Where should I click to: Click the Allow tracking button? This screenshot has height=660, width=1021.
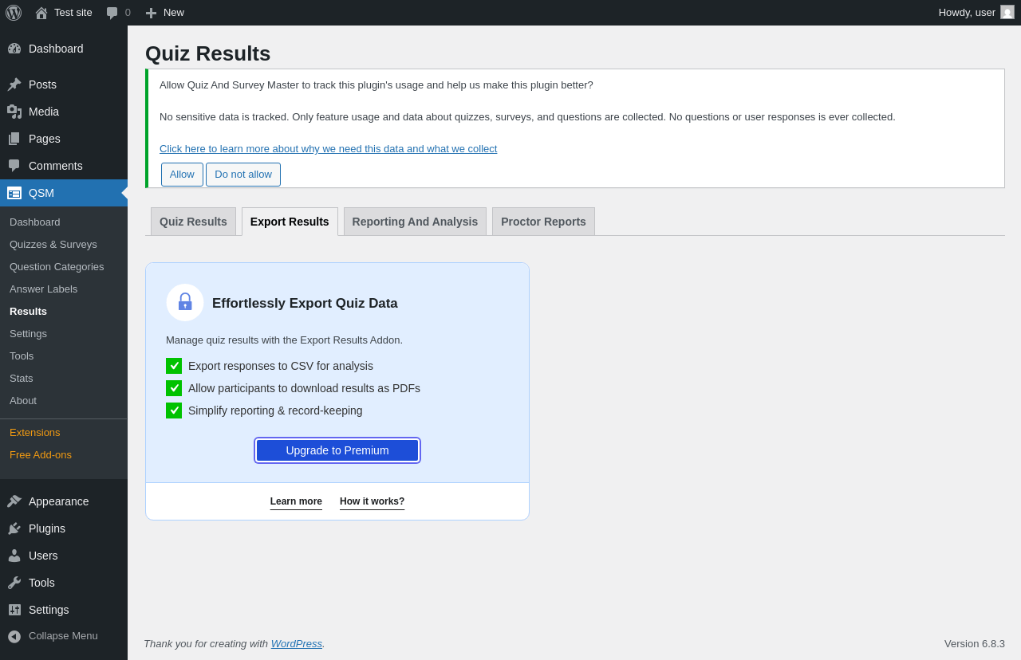[182, 175]
